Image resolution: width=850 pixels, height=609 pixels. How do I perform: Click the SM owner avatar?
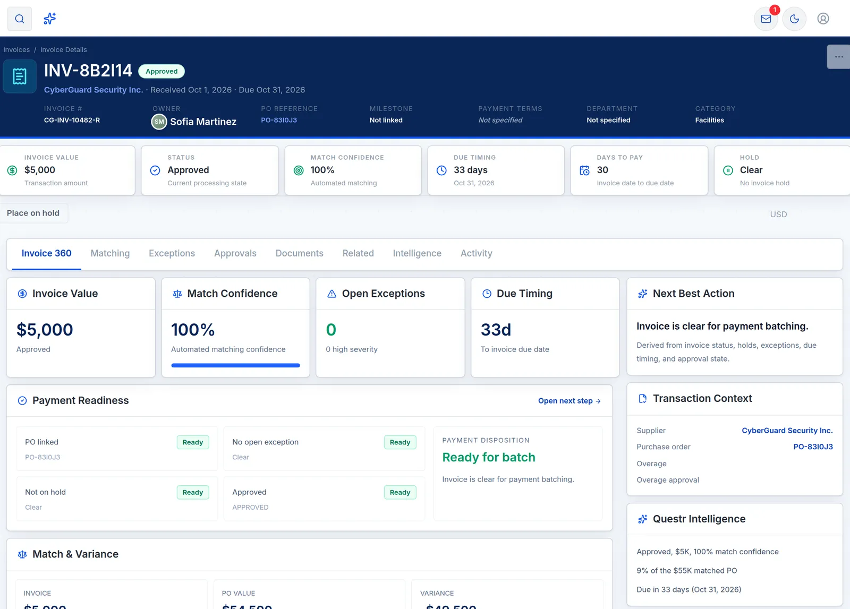(159, 122)
